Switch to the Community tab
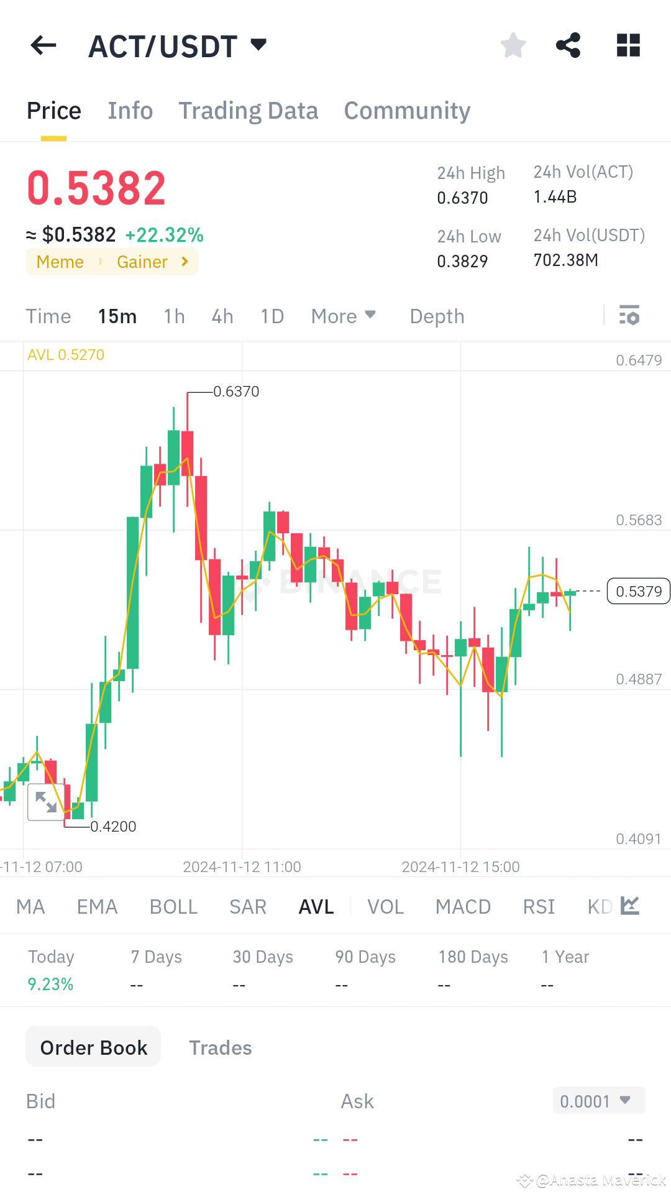Viewport: 671px width, 1194px height. point(406,110)
